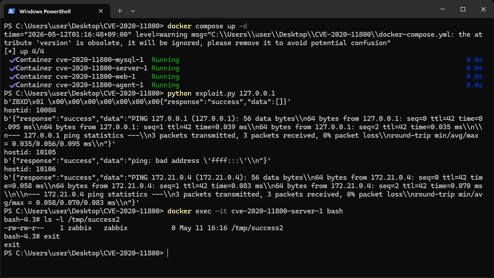Maximize the terminal window
494x278 pixels.
coord(463,9)
